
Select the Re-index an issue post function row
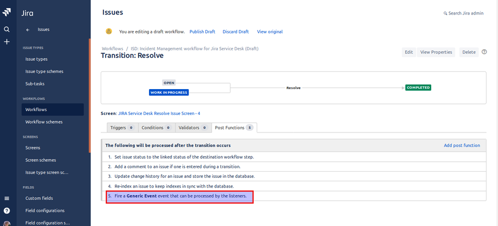click(x=294, y=186)
